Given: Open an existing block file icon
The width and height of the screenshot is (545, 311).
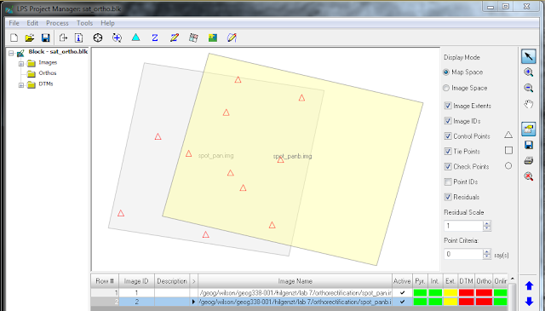Looking at the screenshot, I should (30, 37).
